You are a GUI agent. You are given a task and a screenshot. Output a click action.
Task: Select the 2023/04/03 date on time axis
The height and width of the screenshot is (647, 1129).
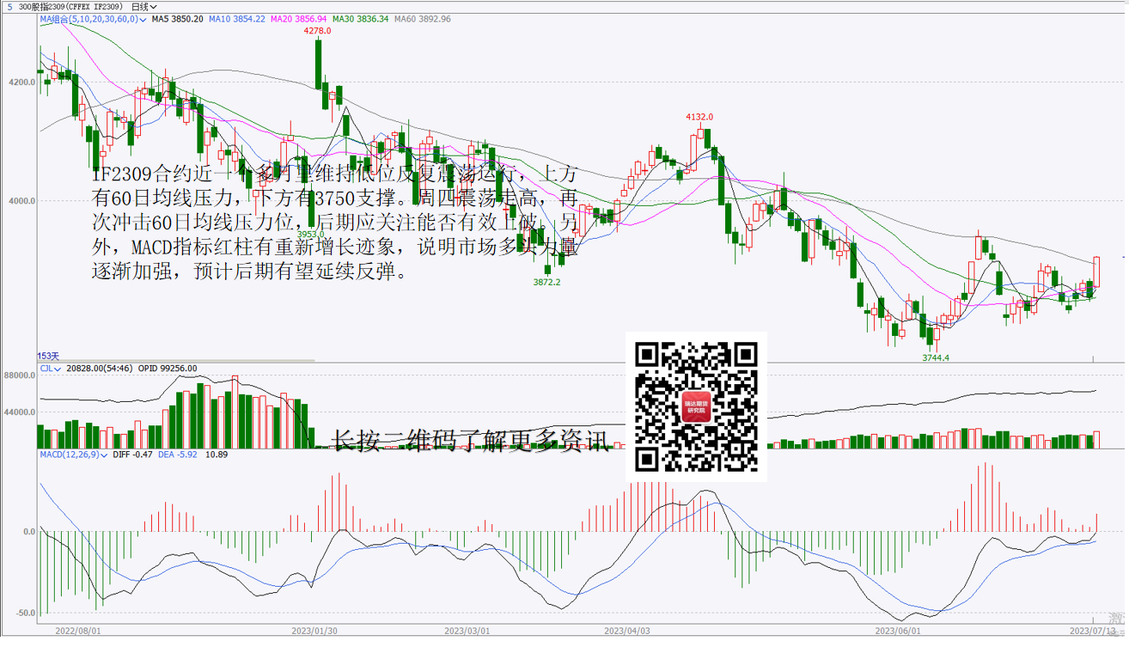pos(626,631)
